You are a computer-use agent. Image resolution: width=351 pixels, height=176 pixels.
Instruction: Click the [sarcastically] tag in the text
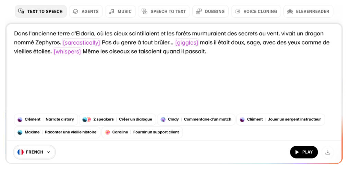[x=81, y=43]
